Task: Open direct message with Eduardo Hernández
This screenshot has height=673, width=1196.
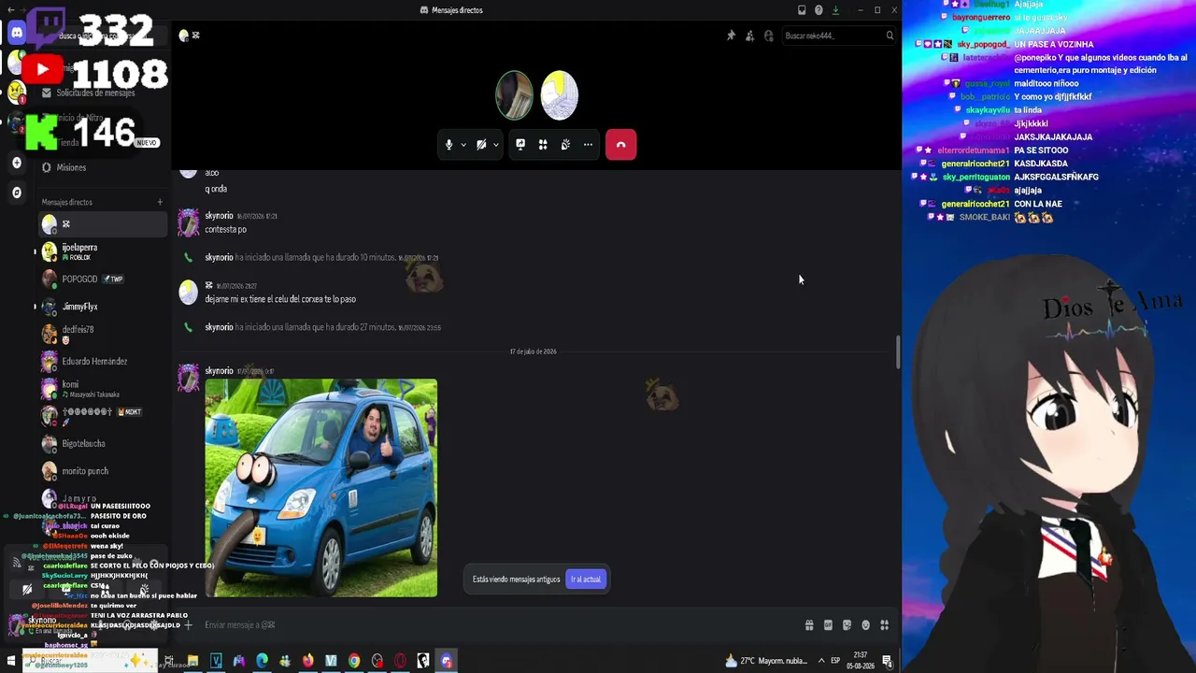Action: [x=103, y=361]
